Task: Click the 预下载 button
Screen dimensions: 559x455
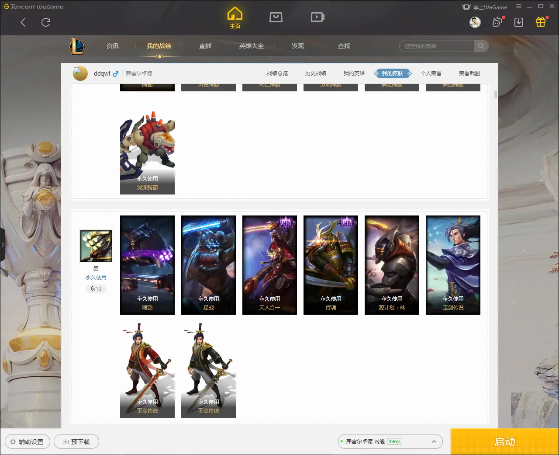Action: (76, 441)
